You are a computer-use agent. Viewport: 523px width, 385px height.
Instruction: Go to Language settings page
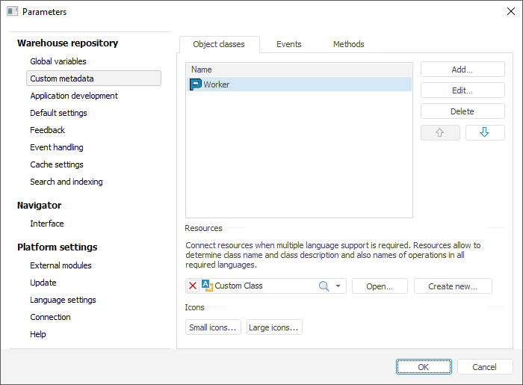coord(63,300)
